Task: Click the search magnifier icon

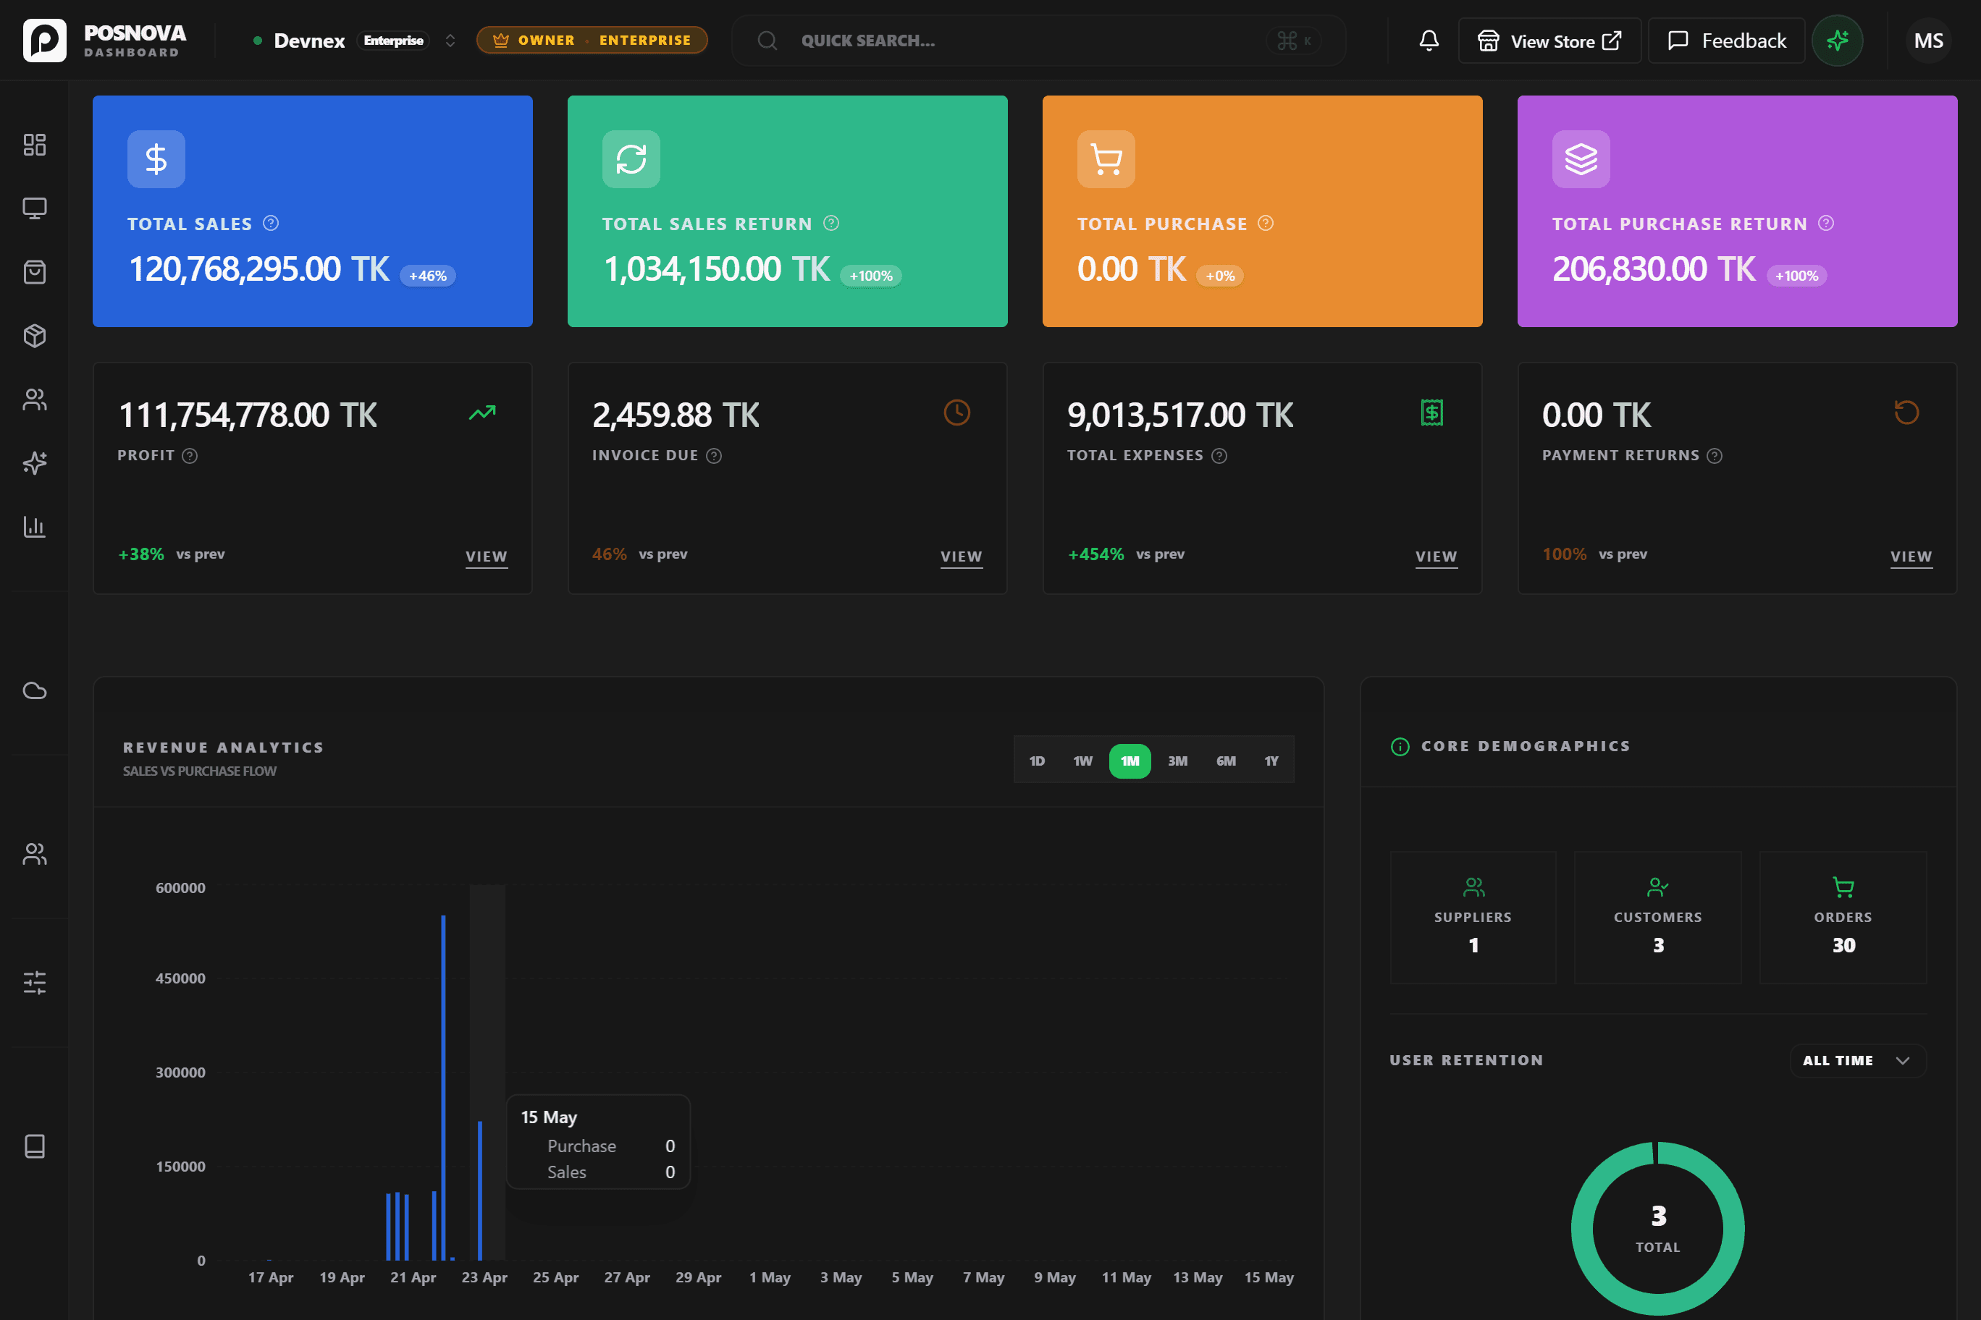Action: pos(767,41)
